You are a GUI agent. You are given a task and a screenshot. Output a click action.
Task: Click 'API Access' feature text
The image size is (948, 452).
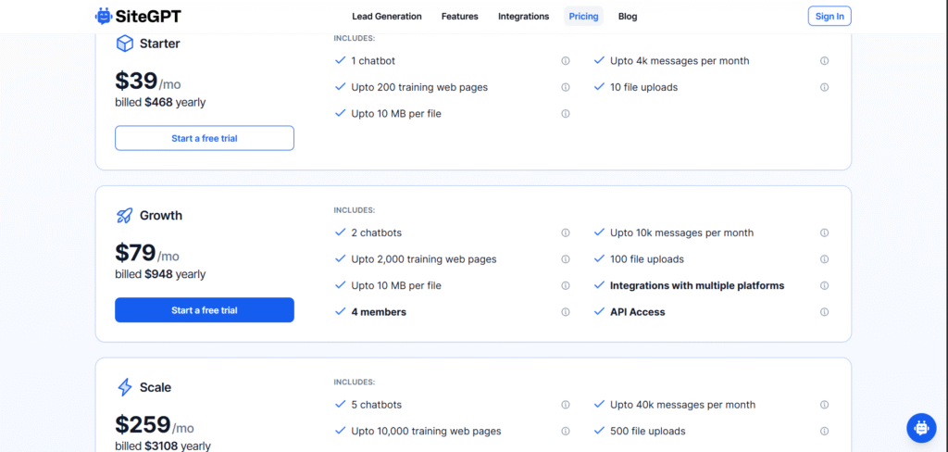637,312
